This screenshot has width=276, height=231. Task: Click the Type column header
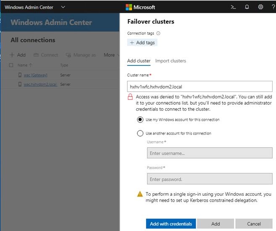(x=64, y=65)
